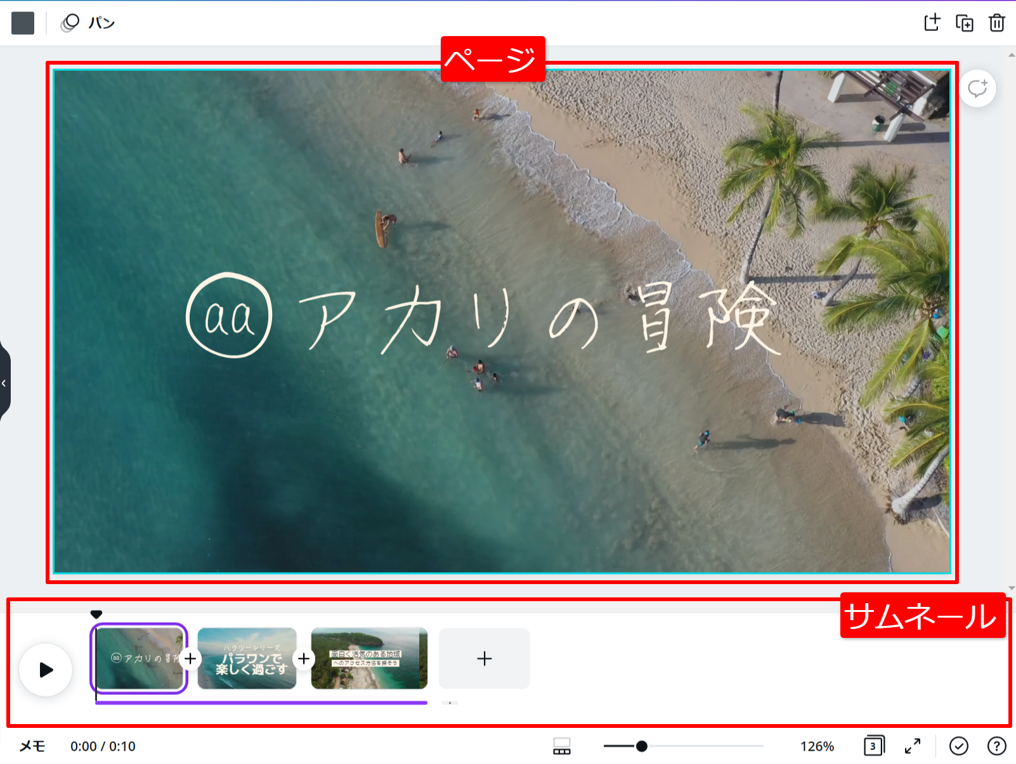Screen dimensions: 1016x764
Task: Adjust the zoom slider handle
Action: (643, 746)
